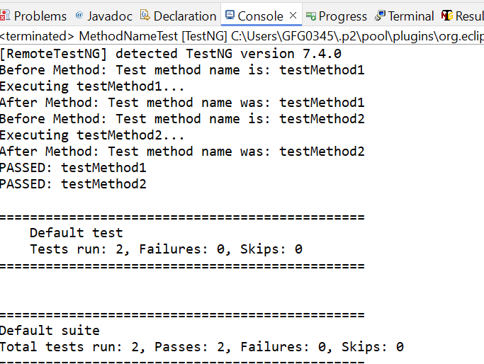Click the "Executing testMethod2..." console line
The width and height of the screenshot is (484, 364).
[92, 135]
